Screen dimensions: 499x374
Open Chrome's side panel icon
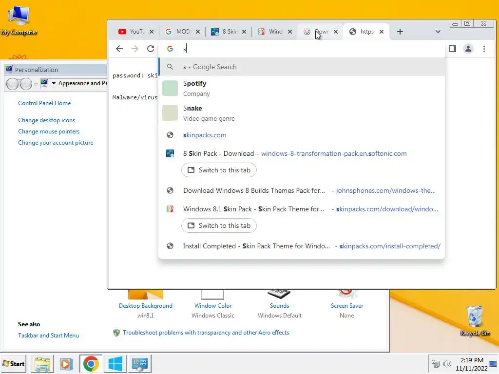[453, 49]
